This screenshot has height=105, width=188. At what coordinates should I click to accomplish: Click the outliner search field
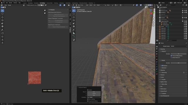point(171,5)
